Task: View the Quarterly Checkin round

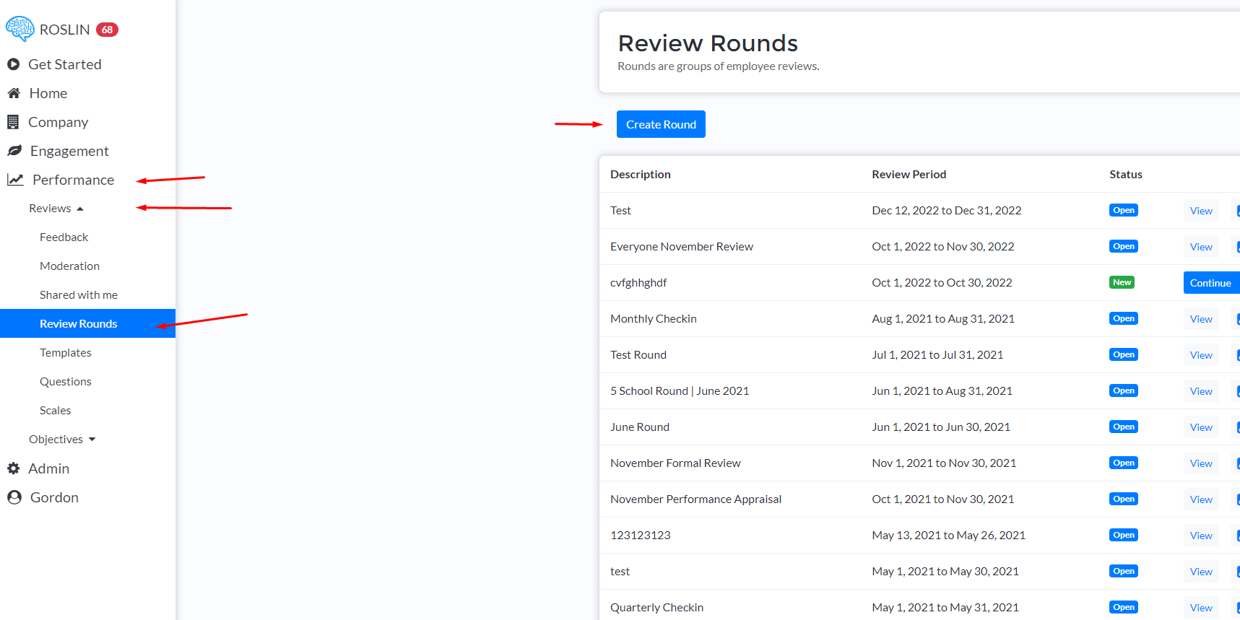Action: click(1201, 608)
